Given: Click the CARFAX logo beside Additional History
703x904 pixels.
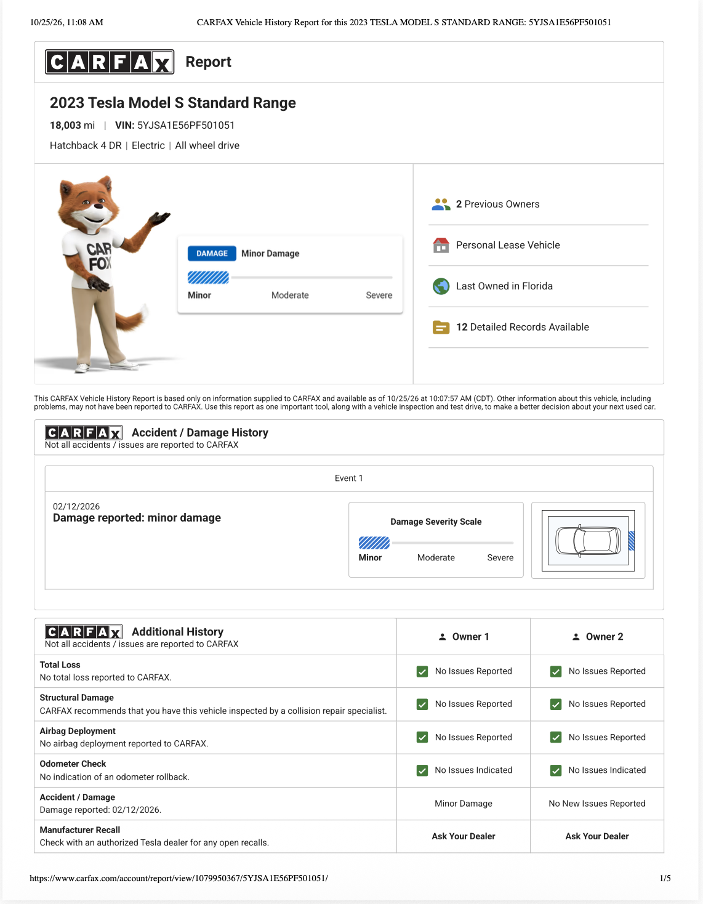Looking at the screenshot, I should (84, 632).
